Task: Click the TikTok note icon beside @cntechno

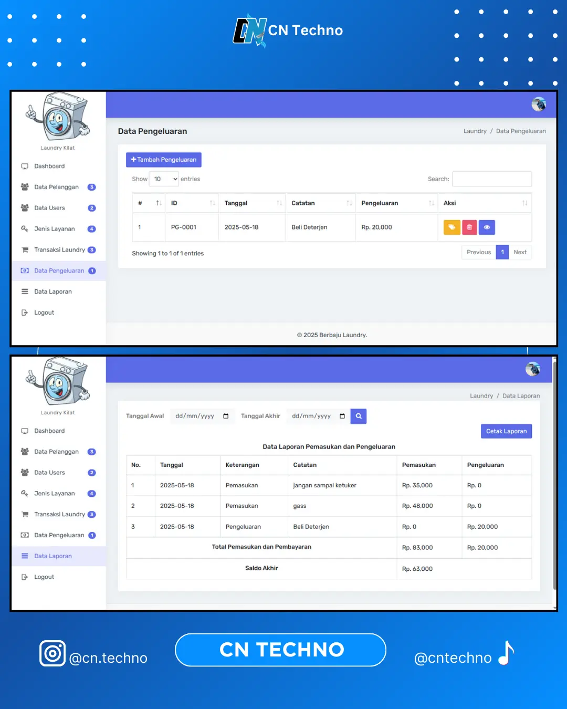Action: point(506,653)
